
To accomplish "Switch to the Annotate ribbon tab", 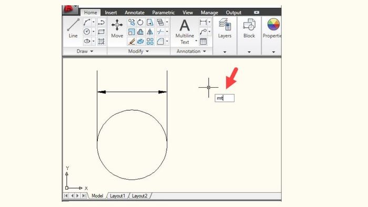I will 135,13.
